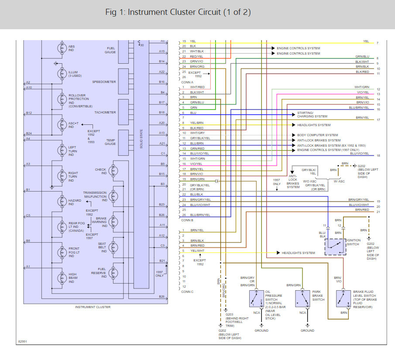Click the ABS IND lamp symbol
Viewport: 395px width, 357px height.
point(62,48)
